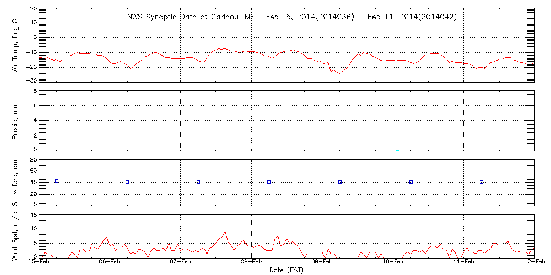Image resolution: width=551 pixels, height=275 pixels.
Task: Click the chart title 'NWS Synoptic Data at Caribou, ME'
Action: point(191,17)
